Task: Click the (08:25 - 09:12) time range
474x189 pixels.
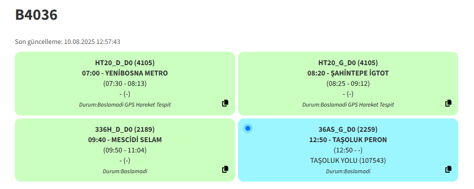Action: pos(348,83)
